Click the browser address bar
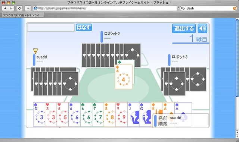This screenshot has height=142, width=239. click(105, 8)
